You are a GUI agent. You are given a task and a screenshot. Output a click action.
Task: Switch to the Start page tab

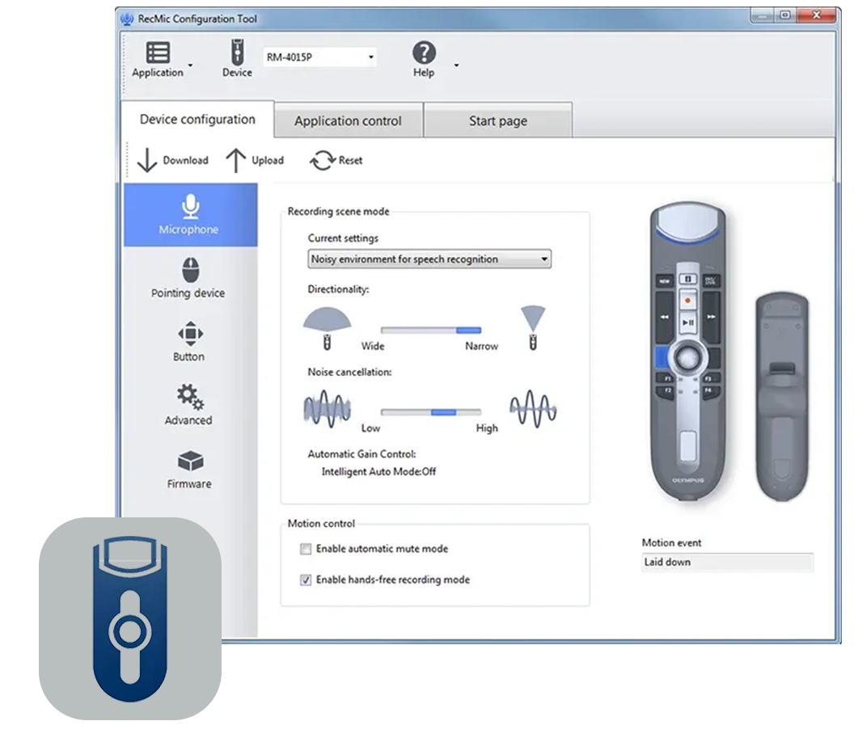498,120
